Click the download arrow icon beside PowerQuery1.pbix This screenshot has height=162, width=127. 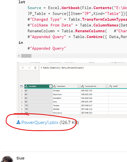point(18,122)
